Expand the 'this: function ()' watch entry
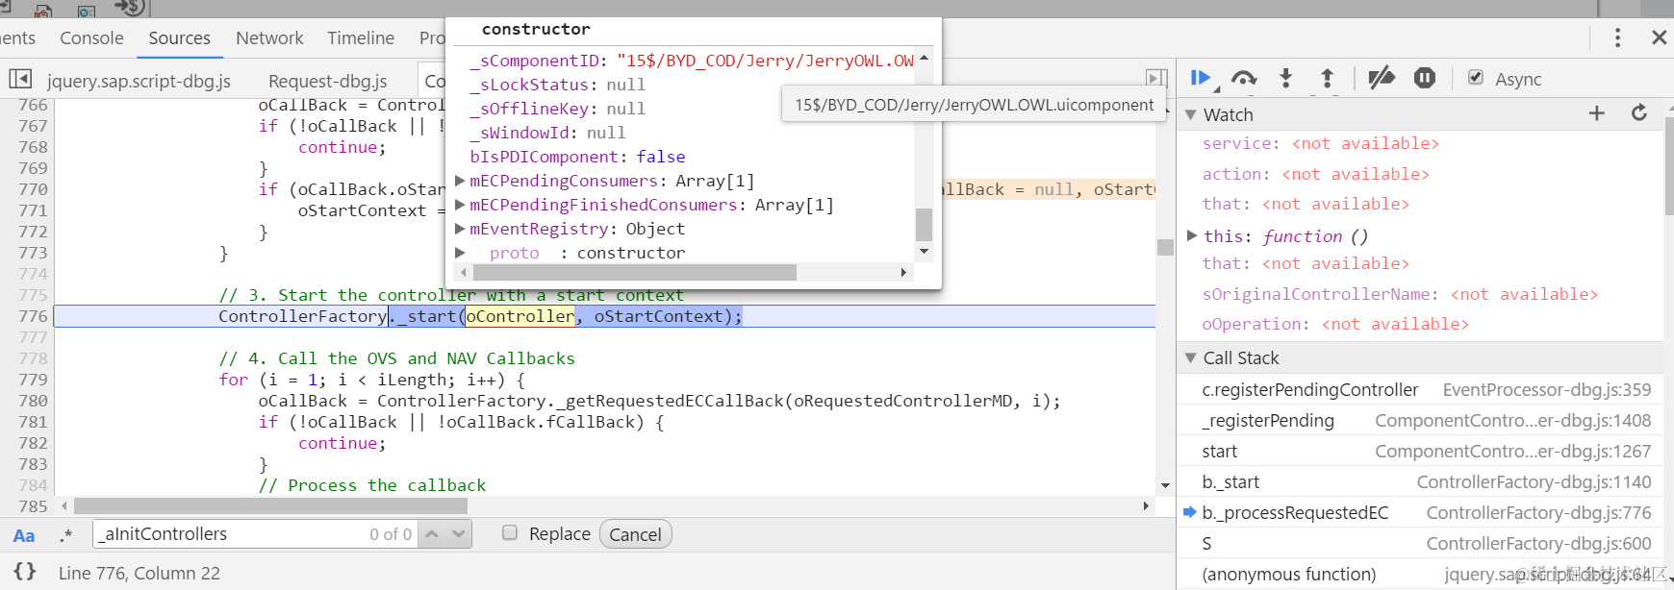The width and height of the screenshot is (1674, 590). pos(1192,235)
